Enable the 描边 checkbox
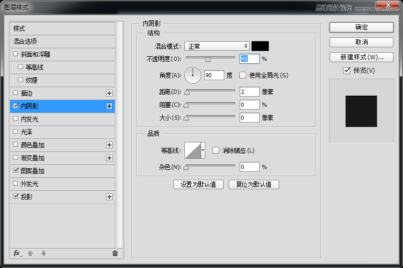 point(15,93)
